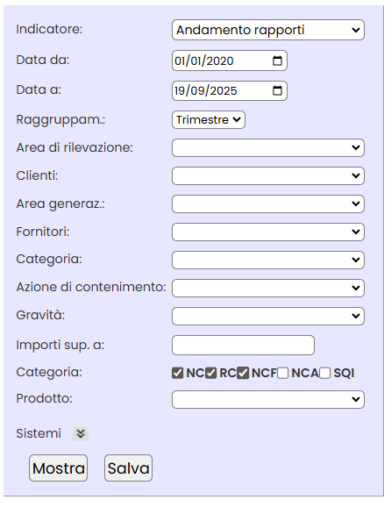Open the Raggruppam. dropdown set to Trimestre
Viewport: 391px width, 507px height.
click(209, 120)
